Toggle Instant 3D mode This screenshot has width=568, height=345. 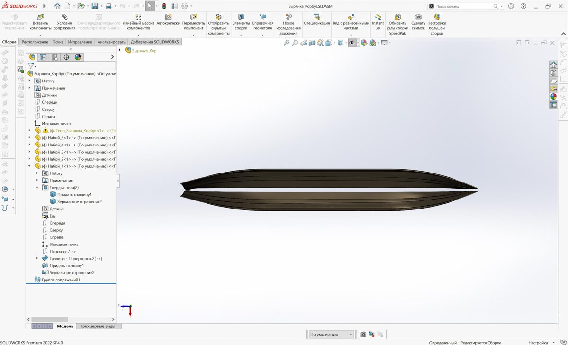tap(378, 17)
